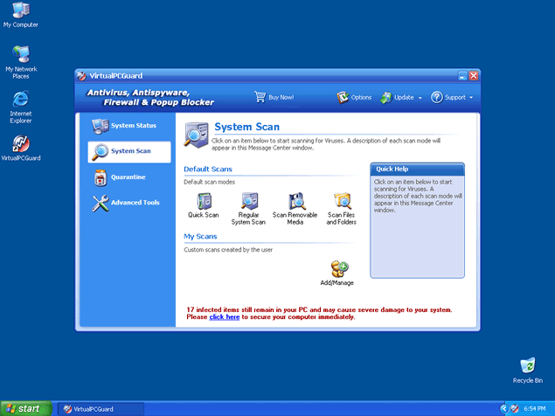Screen dimensions: 555x416
Task: Follow the "click here" warning link
Action: [224, 317]
